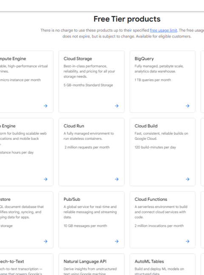204x275 pixels.
Task: Click '10 GB messages per month' text
Action: click(85, 226)
